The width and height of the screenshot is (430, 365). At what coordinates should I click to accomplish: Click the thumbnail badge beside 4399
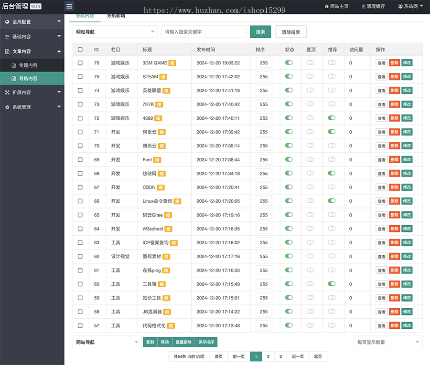pos(158,118)
